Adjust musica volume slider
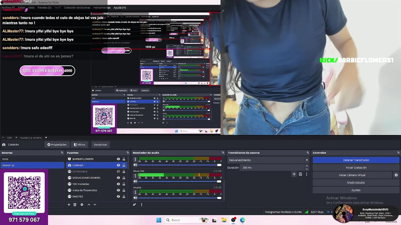The width and height of the screenshot is (401, 225). [180, 197]
